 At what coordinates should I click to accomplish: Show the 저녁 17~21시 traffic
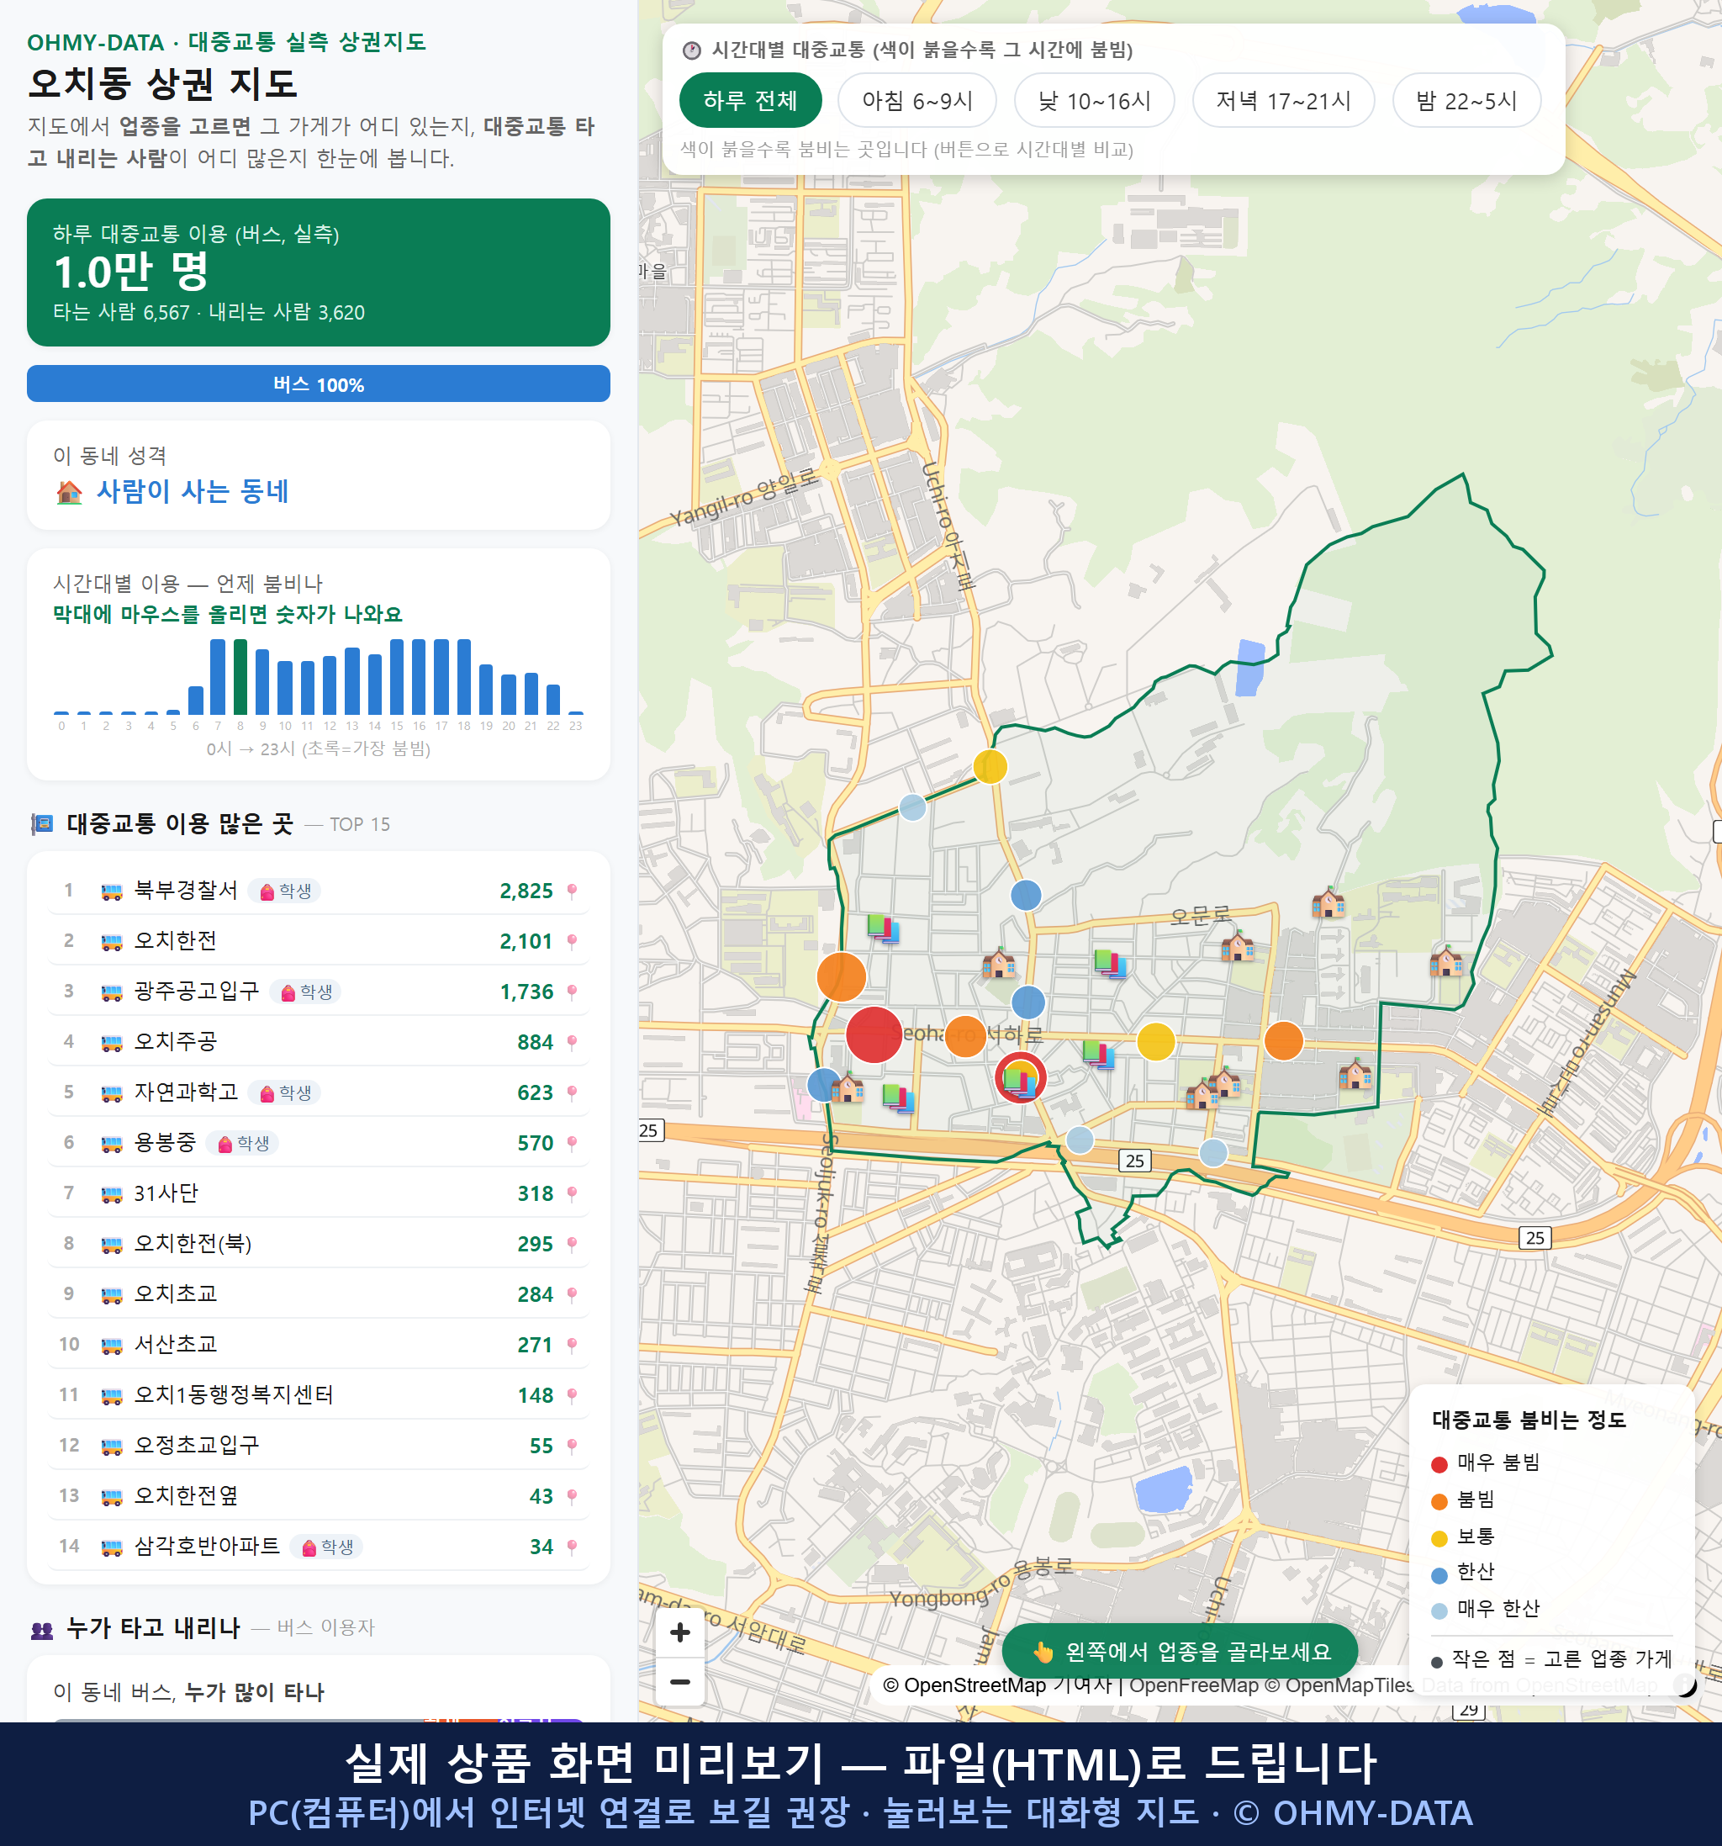[1283, 100]
